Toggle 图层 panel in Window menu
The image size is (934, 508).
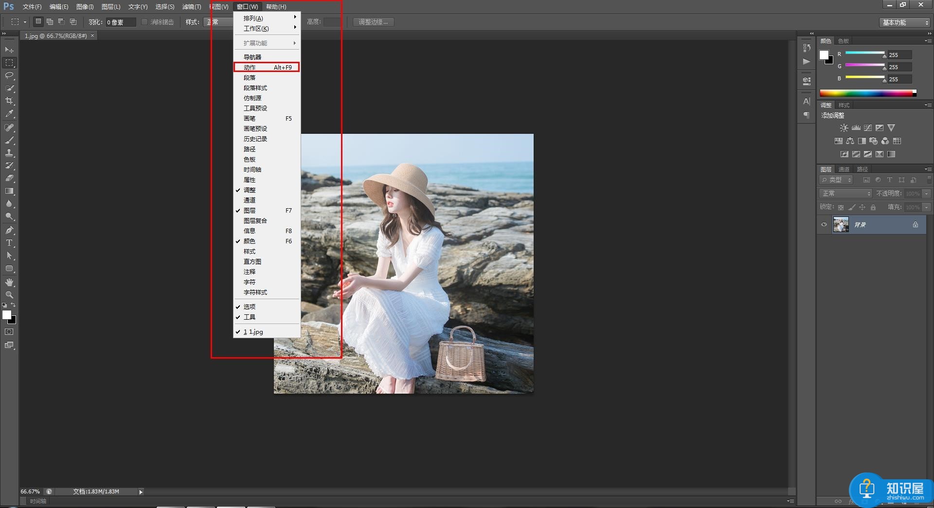[267, 211]
